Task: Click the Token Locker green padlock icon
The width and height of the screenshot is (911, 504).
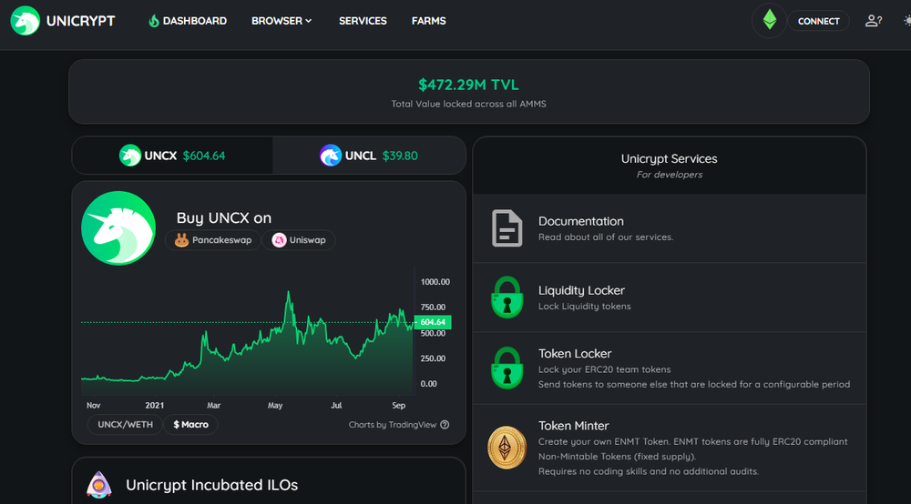Action: (507, 368)
